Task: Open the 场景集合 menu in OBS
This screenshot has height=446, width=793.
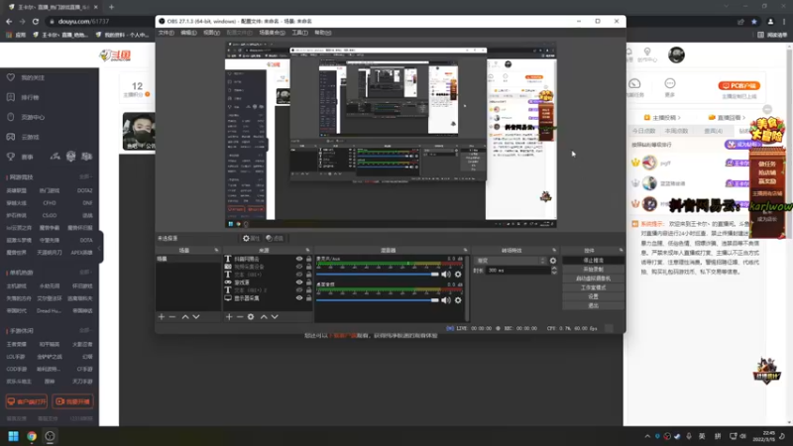Action: click(x=272, y=33)
